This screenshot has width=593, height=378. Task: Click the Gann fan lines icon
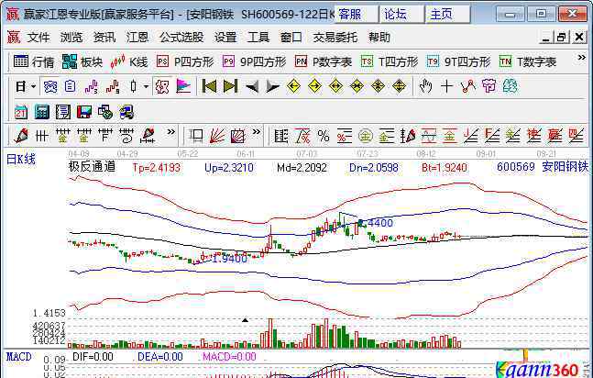click(217, 136)
